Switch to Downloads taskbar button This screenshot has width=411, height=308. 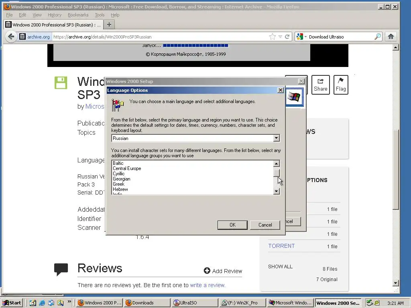click(147, 303)
